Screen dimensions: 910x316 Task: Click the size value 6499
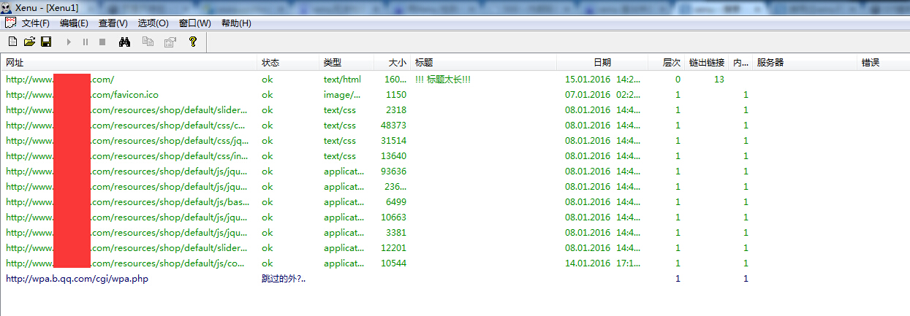396,202
